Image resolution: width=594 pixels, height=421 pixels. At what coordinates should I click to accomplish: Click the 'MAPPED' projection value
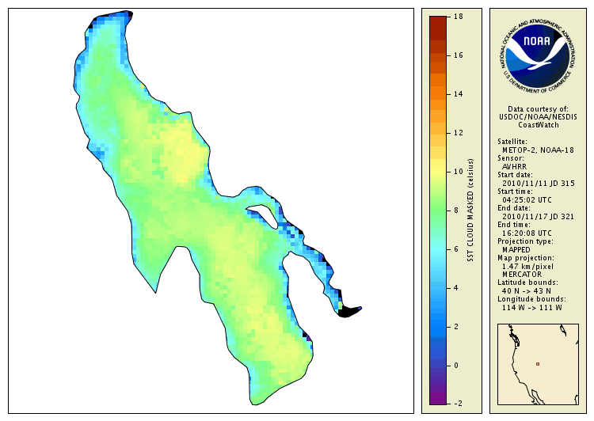tap(516, 250)
